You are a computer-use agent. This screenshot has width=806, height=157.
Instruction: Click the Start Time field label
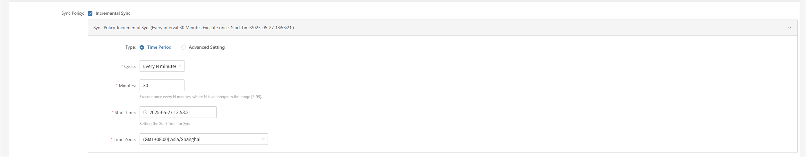click(x=125, y=112)
